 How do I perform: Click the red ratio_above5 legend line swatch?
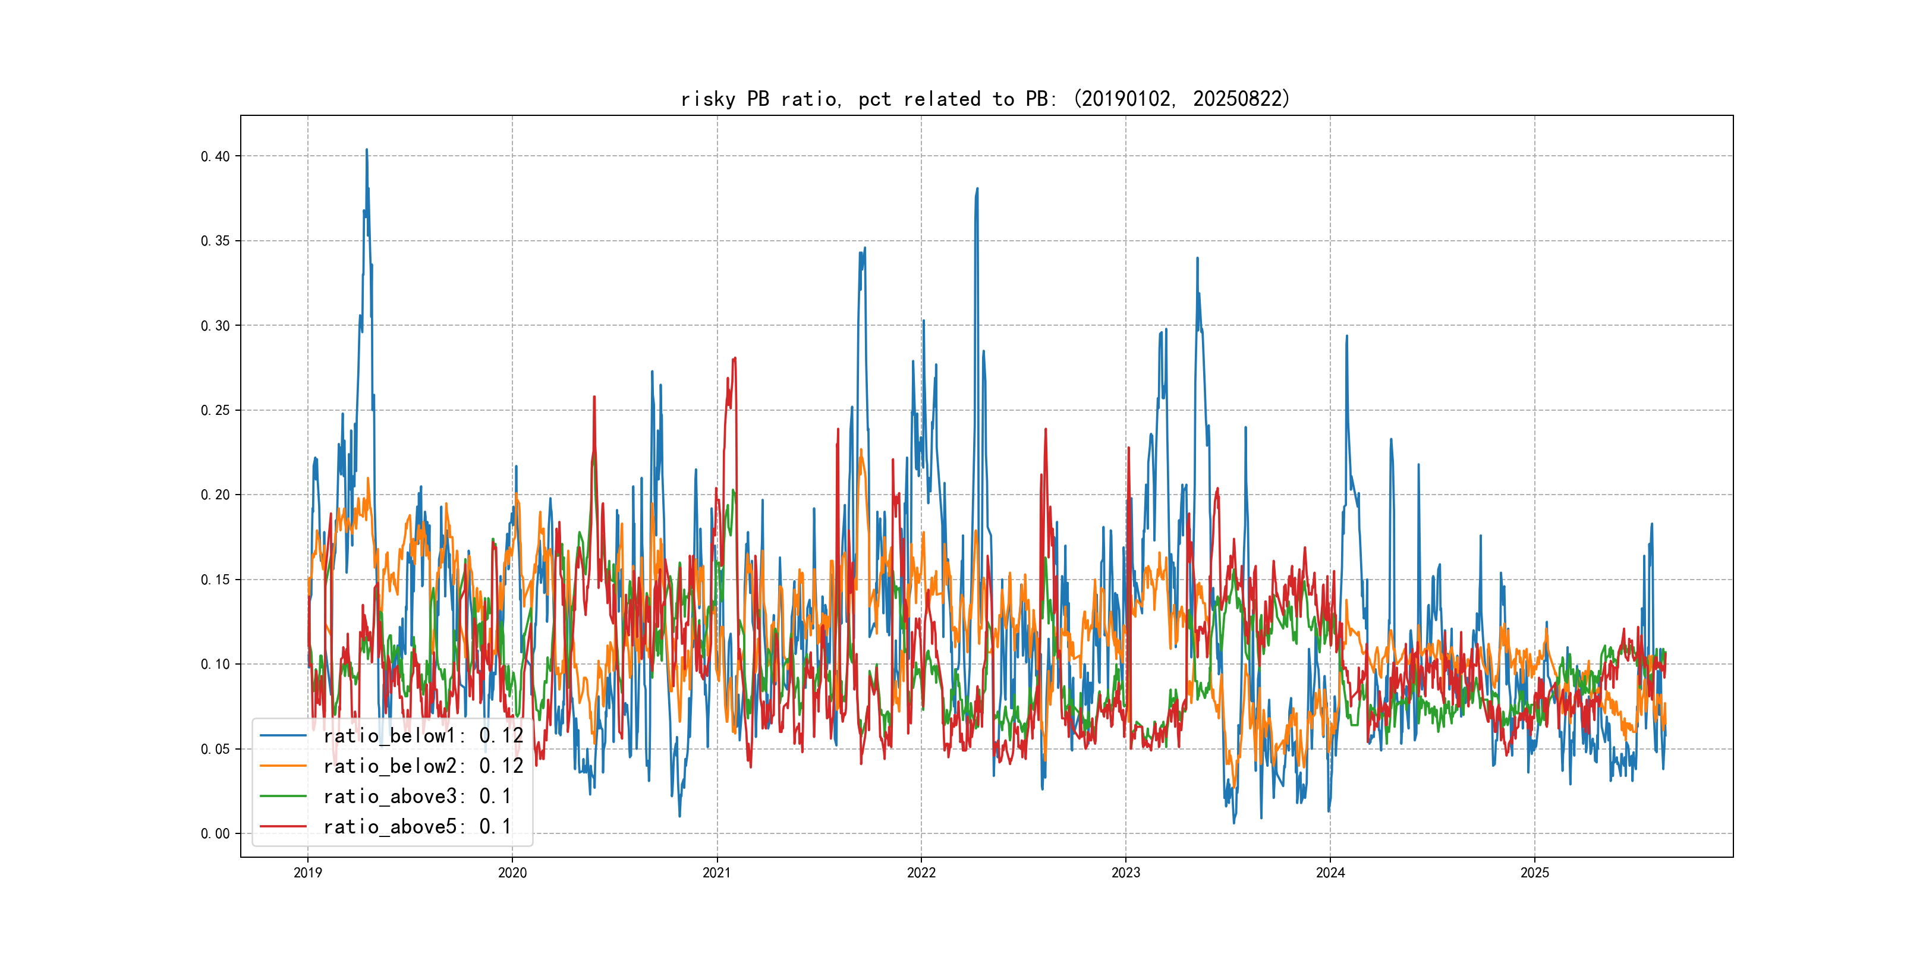coord(282,826)
